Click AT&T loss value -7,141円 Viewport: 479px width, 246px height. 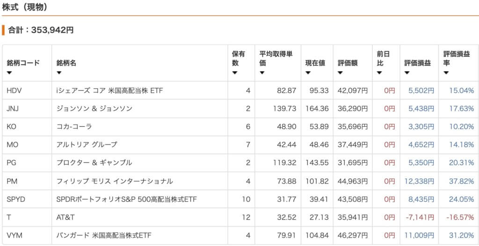point(420,217)
